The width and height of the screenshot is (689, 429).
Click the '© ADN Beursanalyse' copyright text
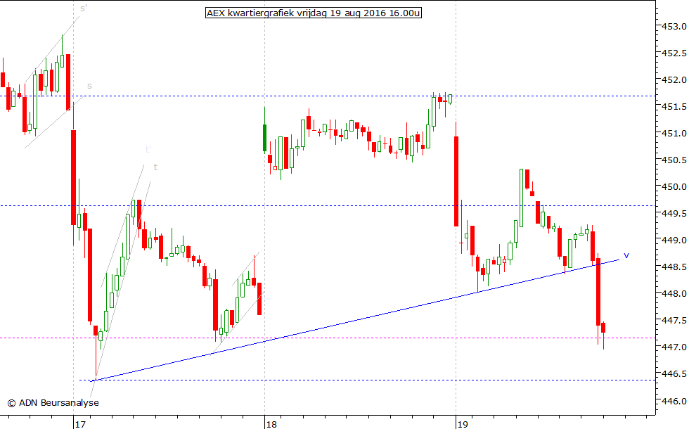pos(53,402)
